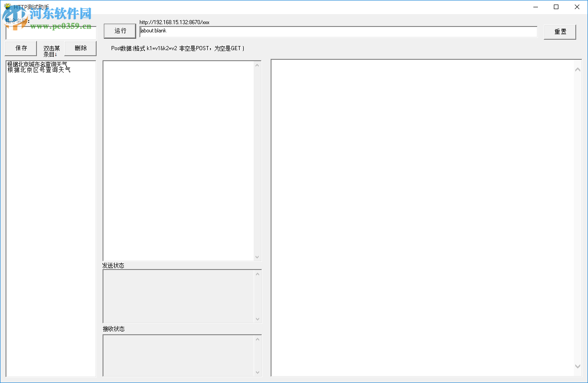
Task: Click inside the large response output pane
Action: [x=422, y=218]
